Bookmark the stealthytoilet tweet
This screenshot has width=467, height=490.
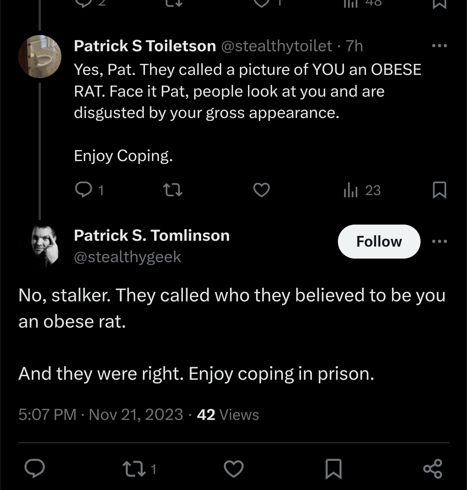[439, 190]
